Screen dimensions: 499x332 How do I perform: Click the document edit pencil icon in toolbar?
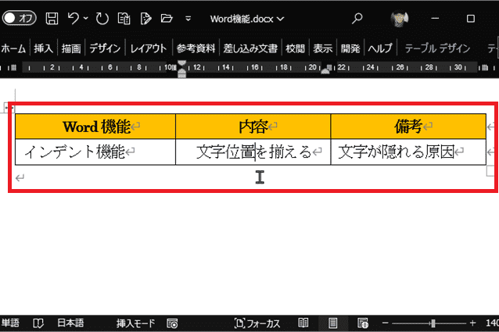tap(145, 19)
